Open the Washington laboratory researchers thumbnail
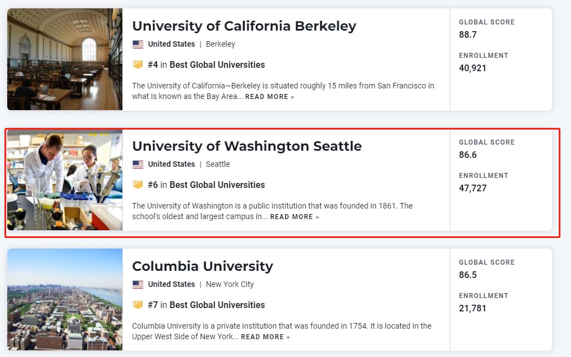The height and width of the screenshot is (357, 571). click(x=65, y=180)
